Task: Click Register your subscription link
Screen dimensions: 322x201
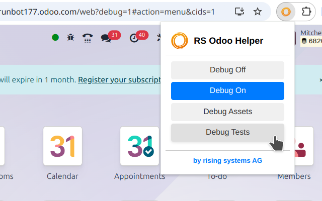Action: [119, 80]
